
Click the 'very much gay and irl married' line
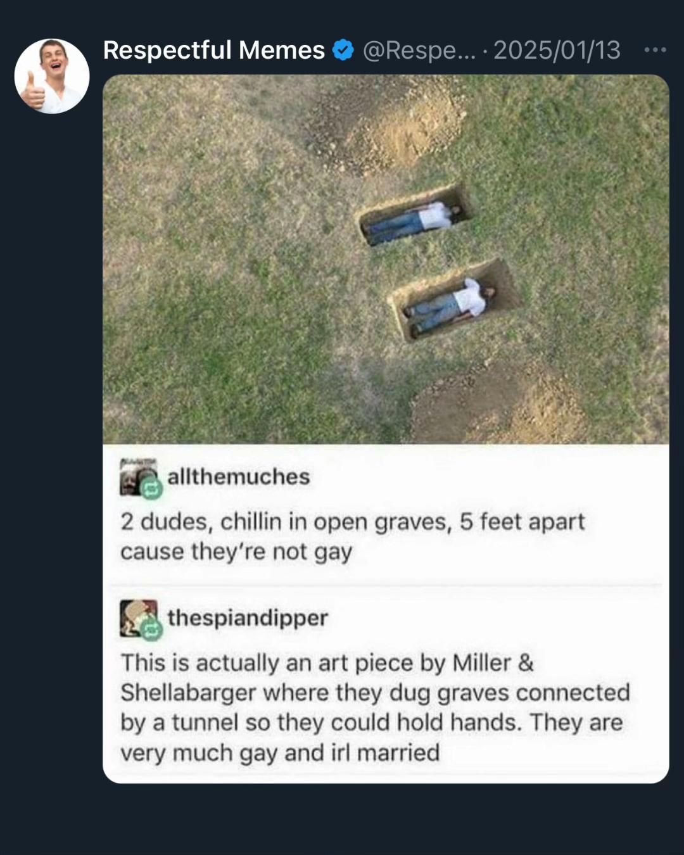(x=280, y=753)
